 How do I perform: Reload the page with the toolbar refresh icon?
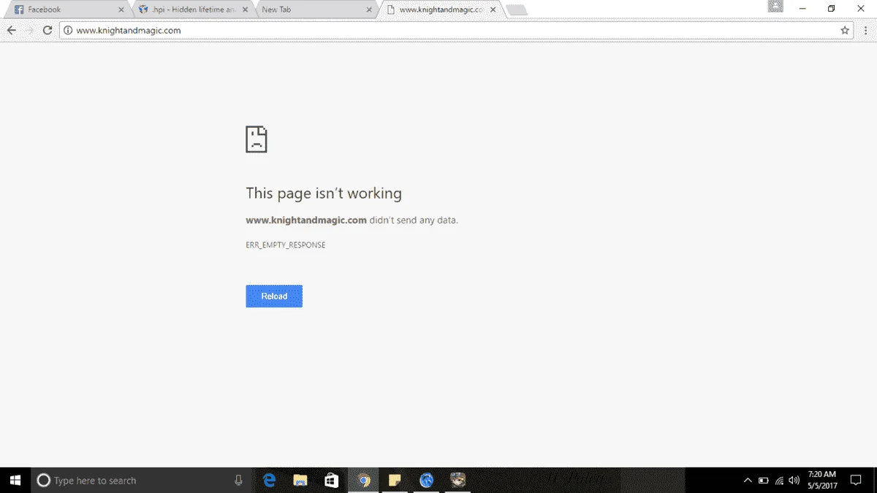[x=48, y=30]
